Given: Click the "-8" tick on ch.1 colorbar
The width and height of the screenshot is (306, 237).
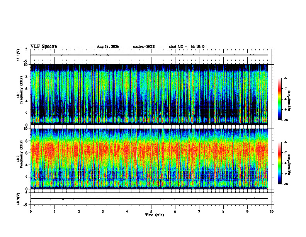Looking at the screenshot, I should [286, 99].
